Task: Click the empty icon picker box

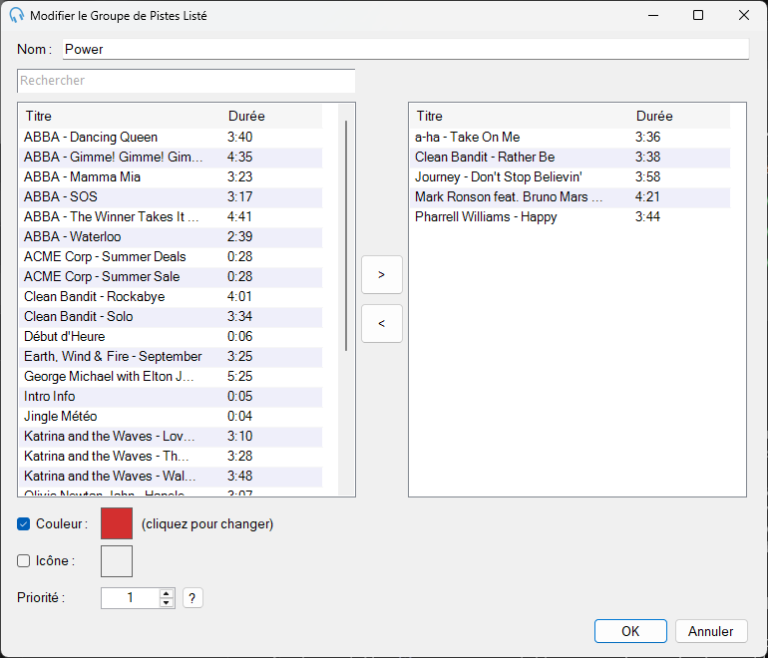Action: pos(117,561)
